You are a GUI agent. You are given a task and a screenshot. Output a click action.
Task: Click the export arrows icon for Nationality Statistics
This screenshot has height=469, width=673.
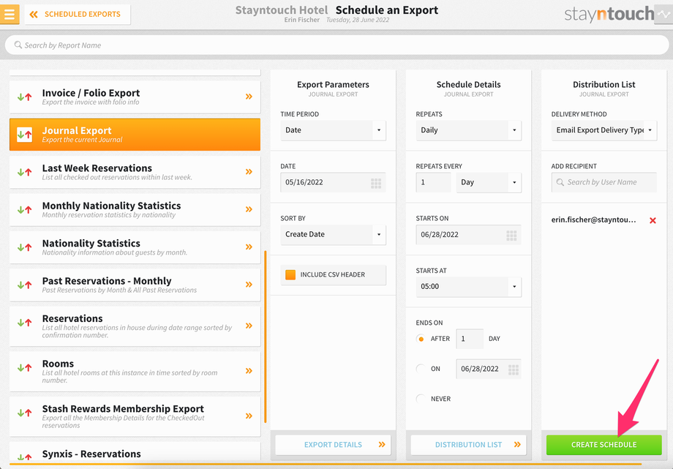click(24, 247)
